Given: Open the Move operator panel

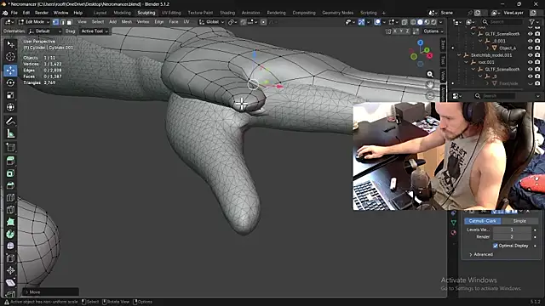Looking at the screenshot, I should [51, 292].
